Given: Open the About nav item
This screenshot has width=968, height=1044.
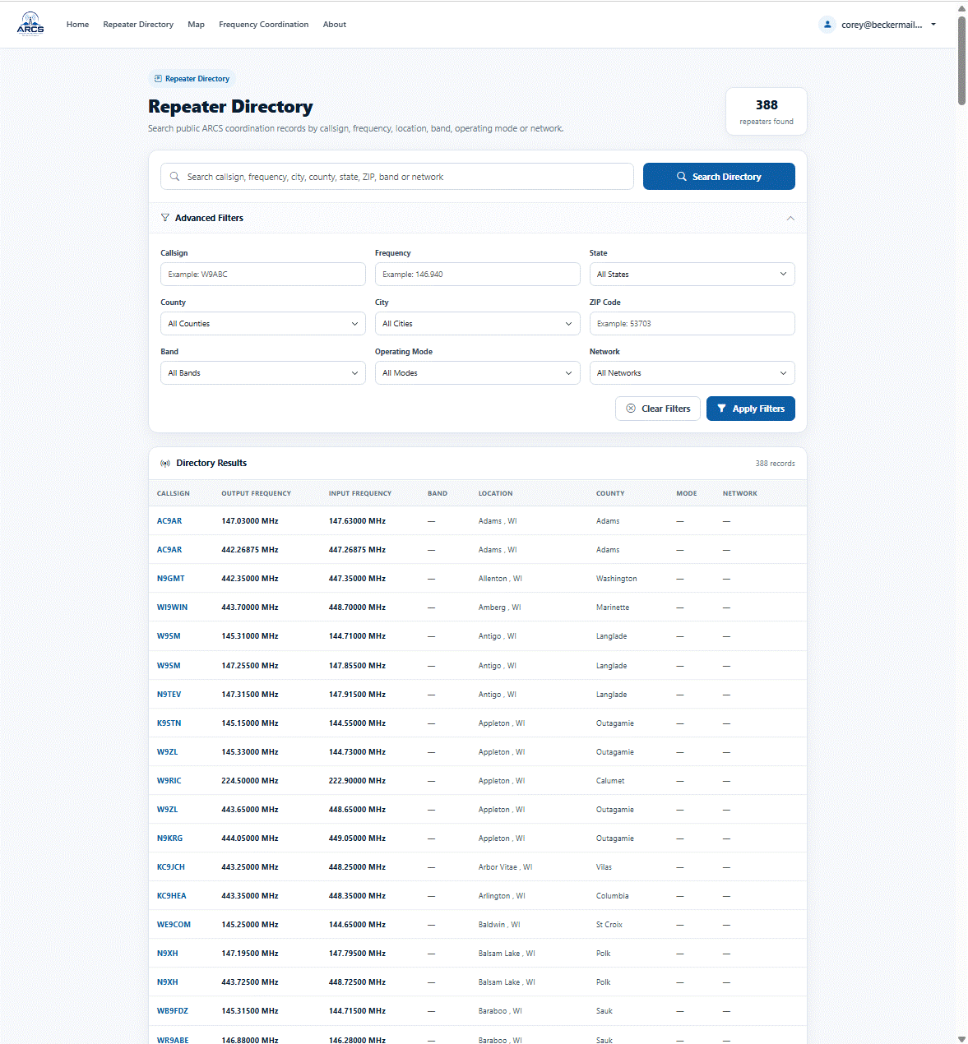Looking at the screenshot, I should tap(334, 25).
